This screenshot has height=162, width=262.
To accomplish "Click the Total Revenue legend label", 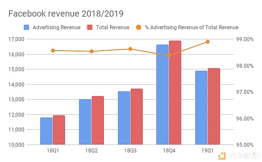I will [113, 28].
